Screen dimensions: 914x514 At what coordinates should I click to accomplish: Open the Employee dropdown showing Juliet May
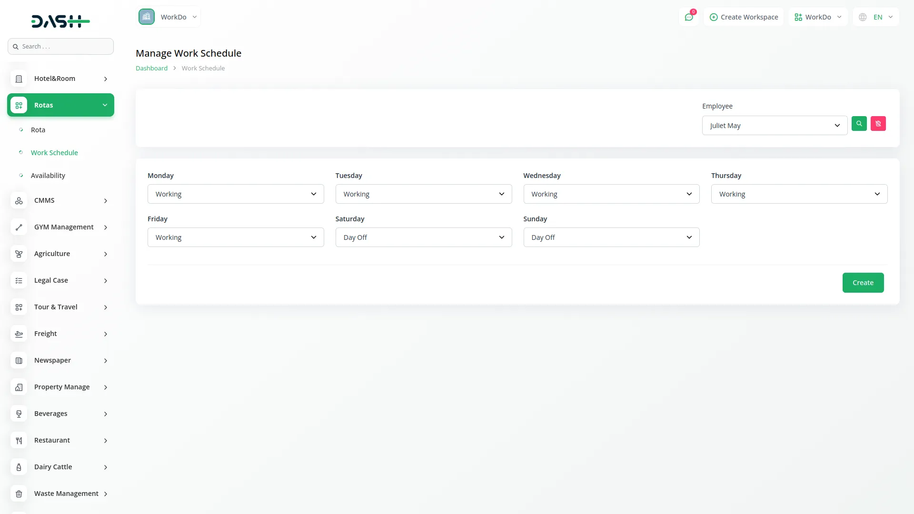[x=774, y=126]
